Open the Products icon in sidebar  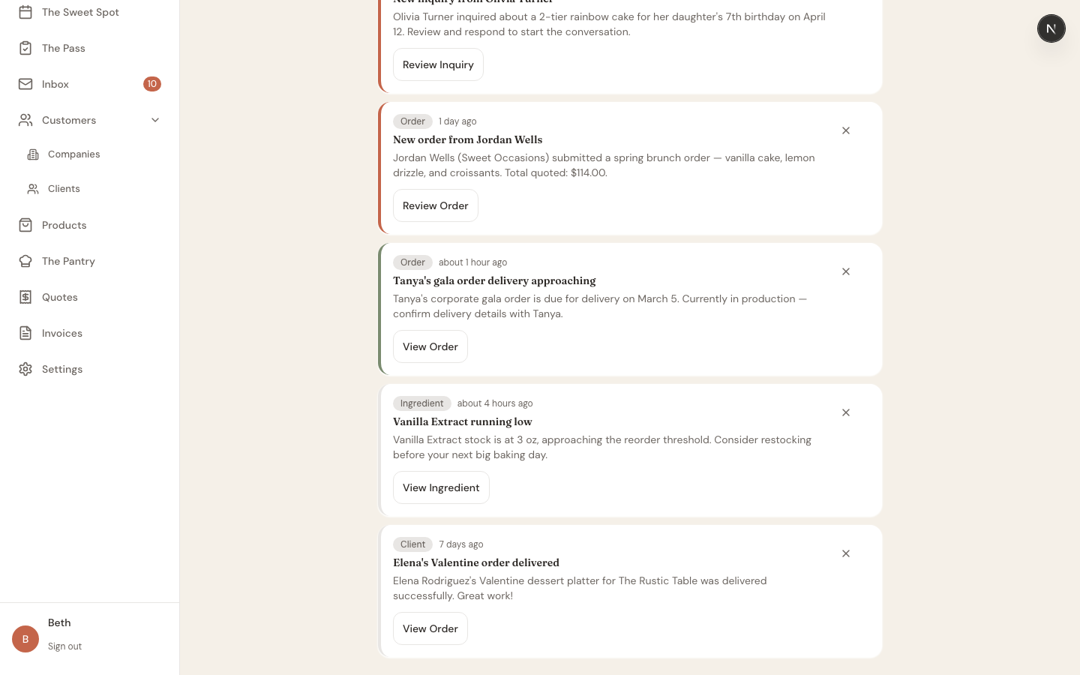coord(25,225)
